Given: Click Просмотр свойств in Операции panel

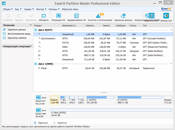Looking at the screenshot, I should coord(17,38).
